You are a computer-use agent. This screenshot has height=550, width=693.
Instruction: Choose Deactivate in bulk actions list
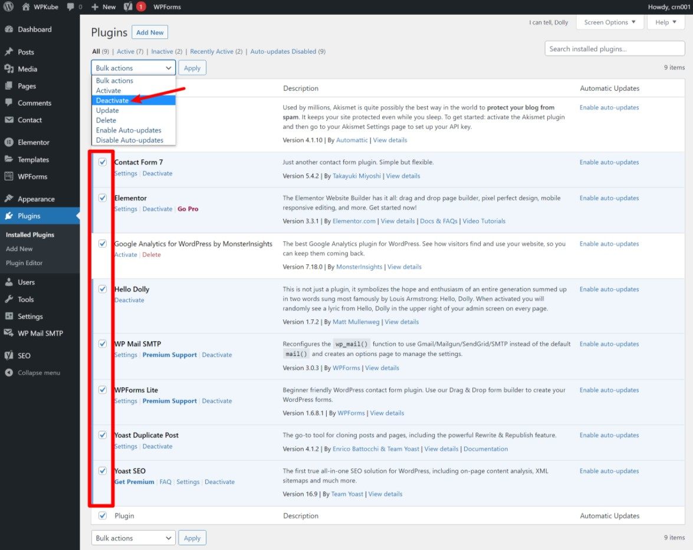(133, 100)
